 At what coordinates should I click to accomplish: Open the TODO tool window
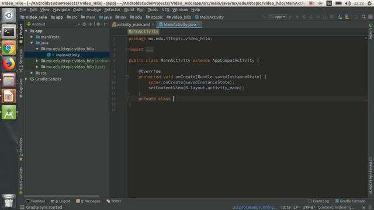point(114,201)
